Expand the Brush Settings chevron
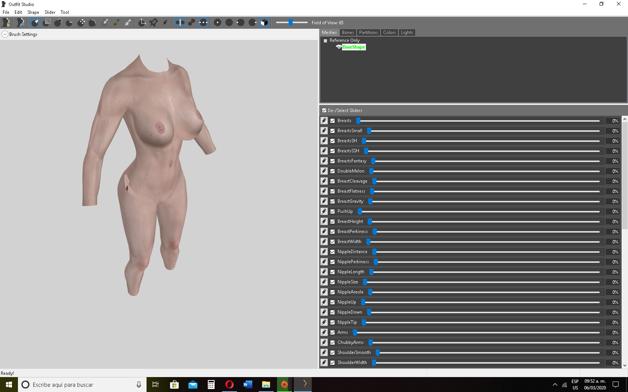 click(5, 34)
